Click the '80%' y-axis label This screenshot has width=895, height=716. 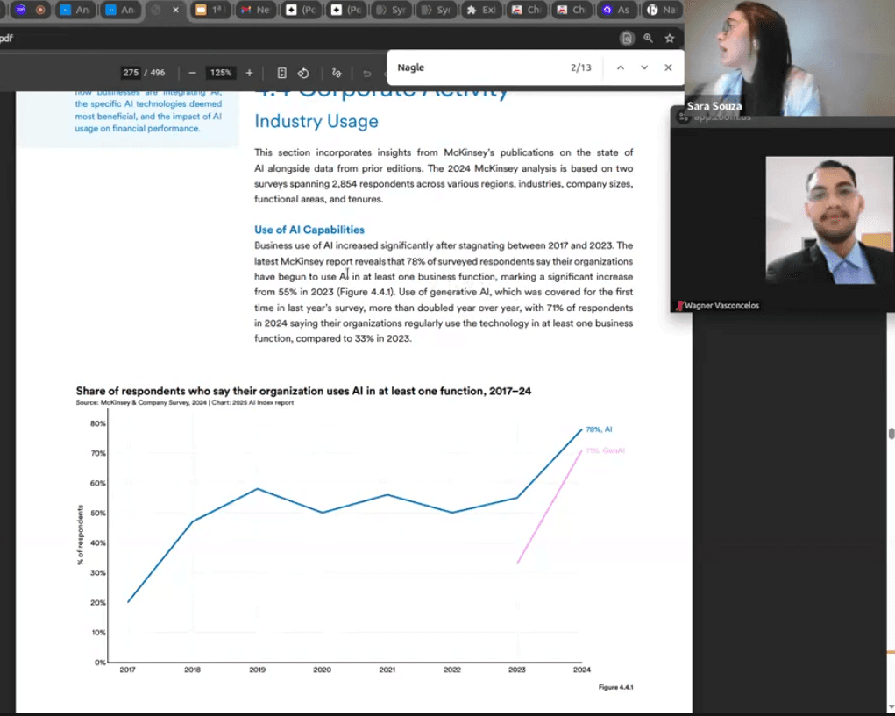[97, 423]
